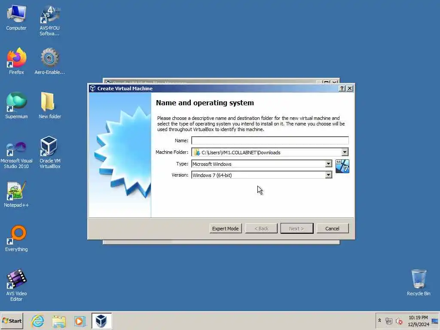Click the help question mark button

click(x=342, y=89)
